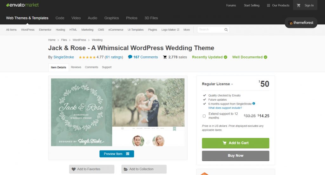Viewport: 325px width, 175px height.
Task: Click the layout icon on Preview Item
Action: coord(128,154)
